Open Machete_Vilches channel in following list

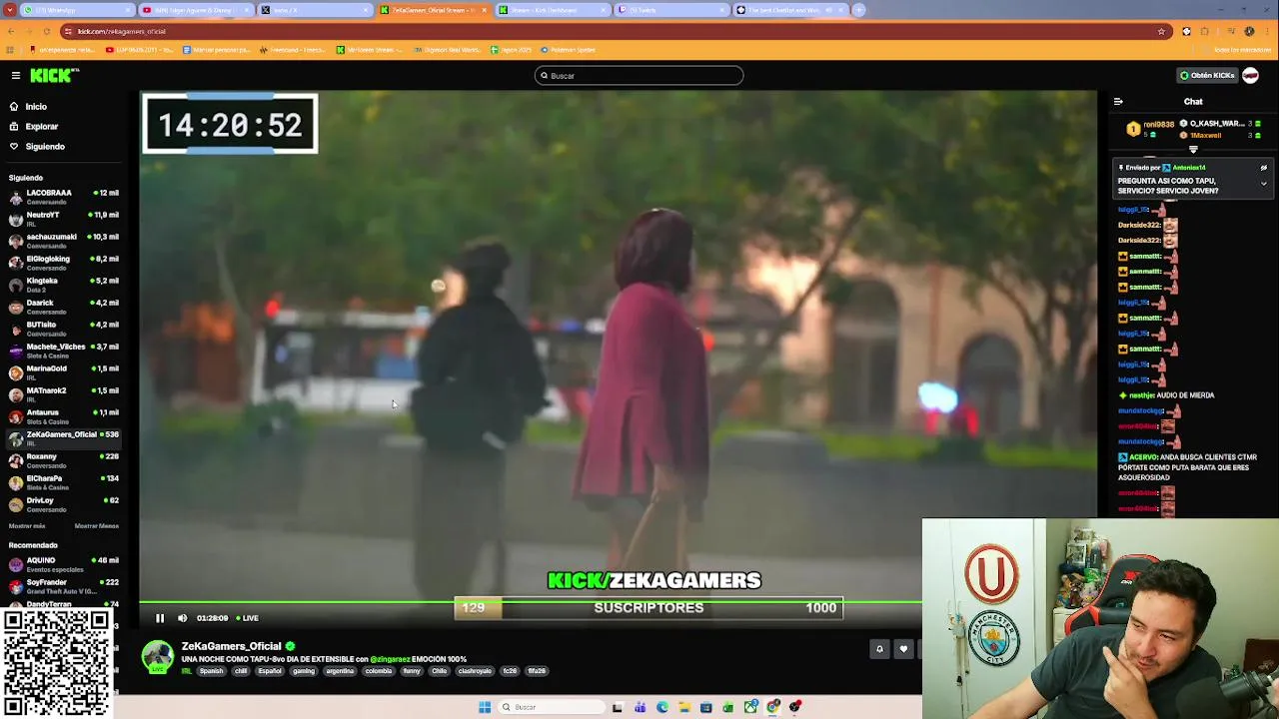pyautogui.click(x=64, y=350)
